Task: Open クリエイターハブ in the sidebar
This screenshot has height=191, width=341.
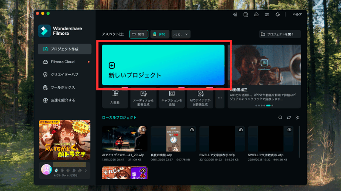Action: (x=65, y=75)
